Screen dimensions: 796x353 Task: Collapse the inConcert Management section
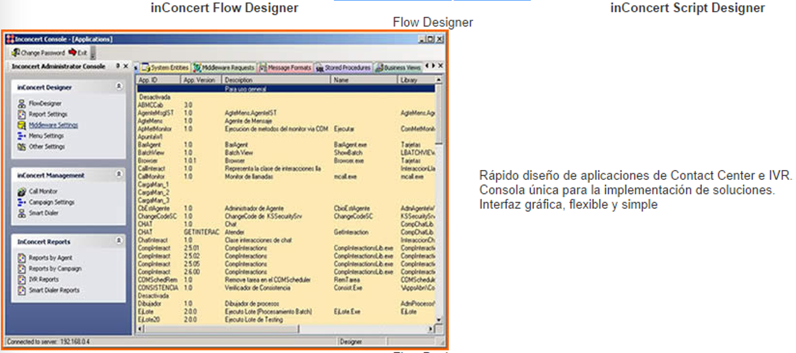119,175
